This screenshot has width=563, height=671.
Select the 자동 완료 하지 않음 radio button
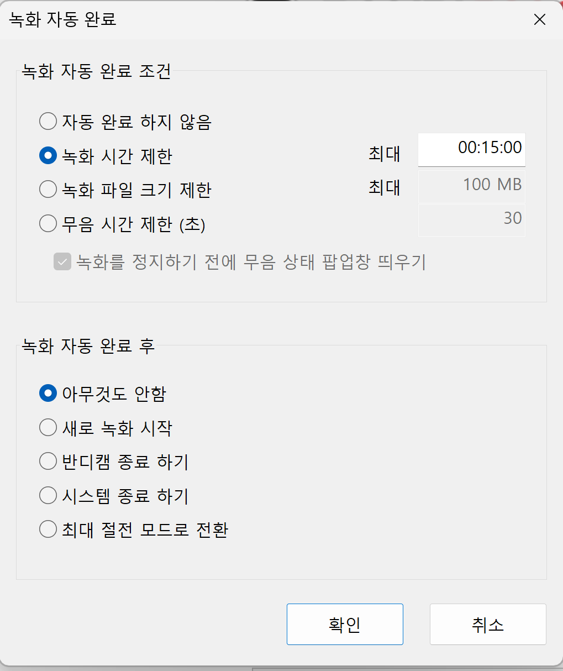click(x=48, y=121)
